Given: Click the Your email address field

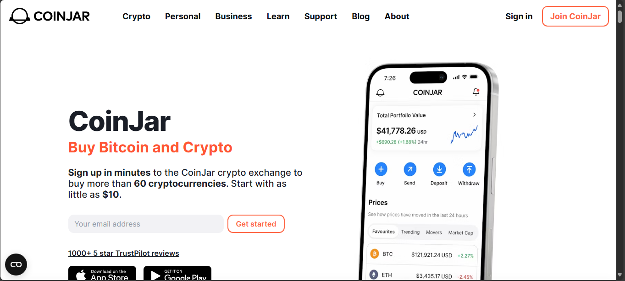Looking at the screenshot, I should pos(146,224).
